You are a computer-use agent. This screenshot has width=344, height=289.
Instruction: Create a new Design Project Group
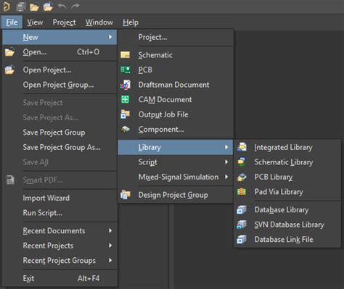pos(176,195)
